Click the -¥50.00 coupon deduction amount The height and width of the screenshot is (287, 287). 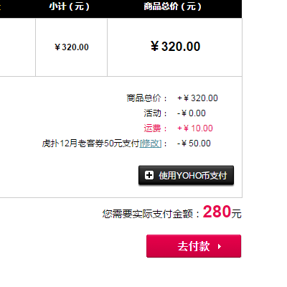[x=194, y=143]
